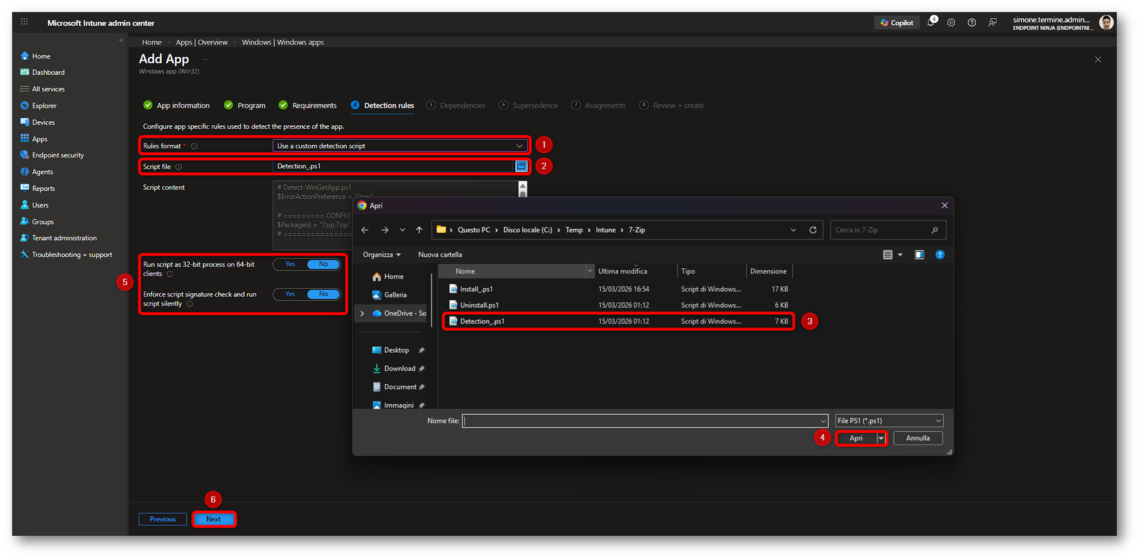Open the Rules format dropdown
Image resolution: width=1141 pixels, height=560 pixels.
pyautogui.click(x=400, y=146)
